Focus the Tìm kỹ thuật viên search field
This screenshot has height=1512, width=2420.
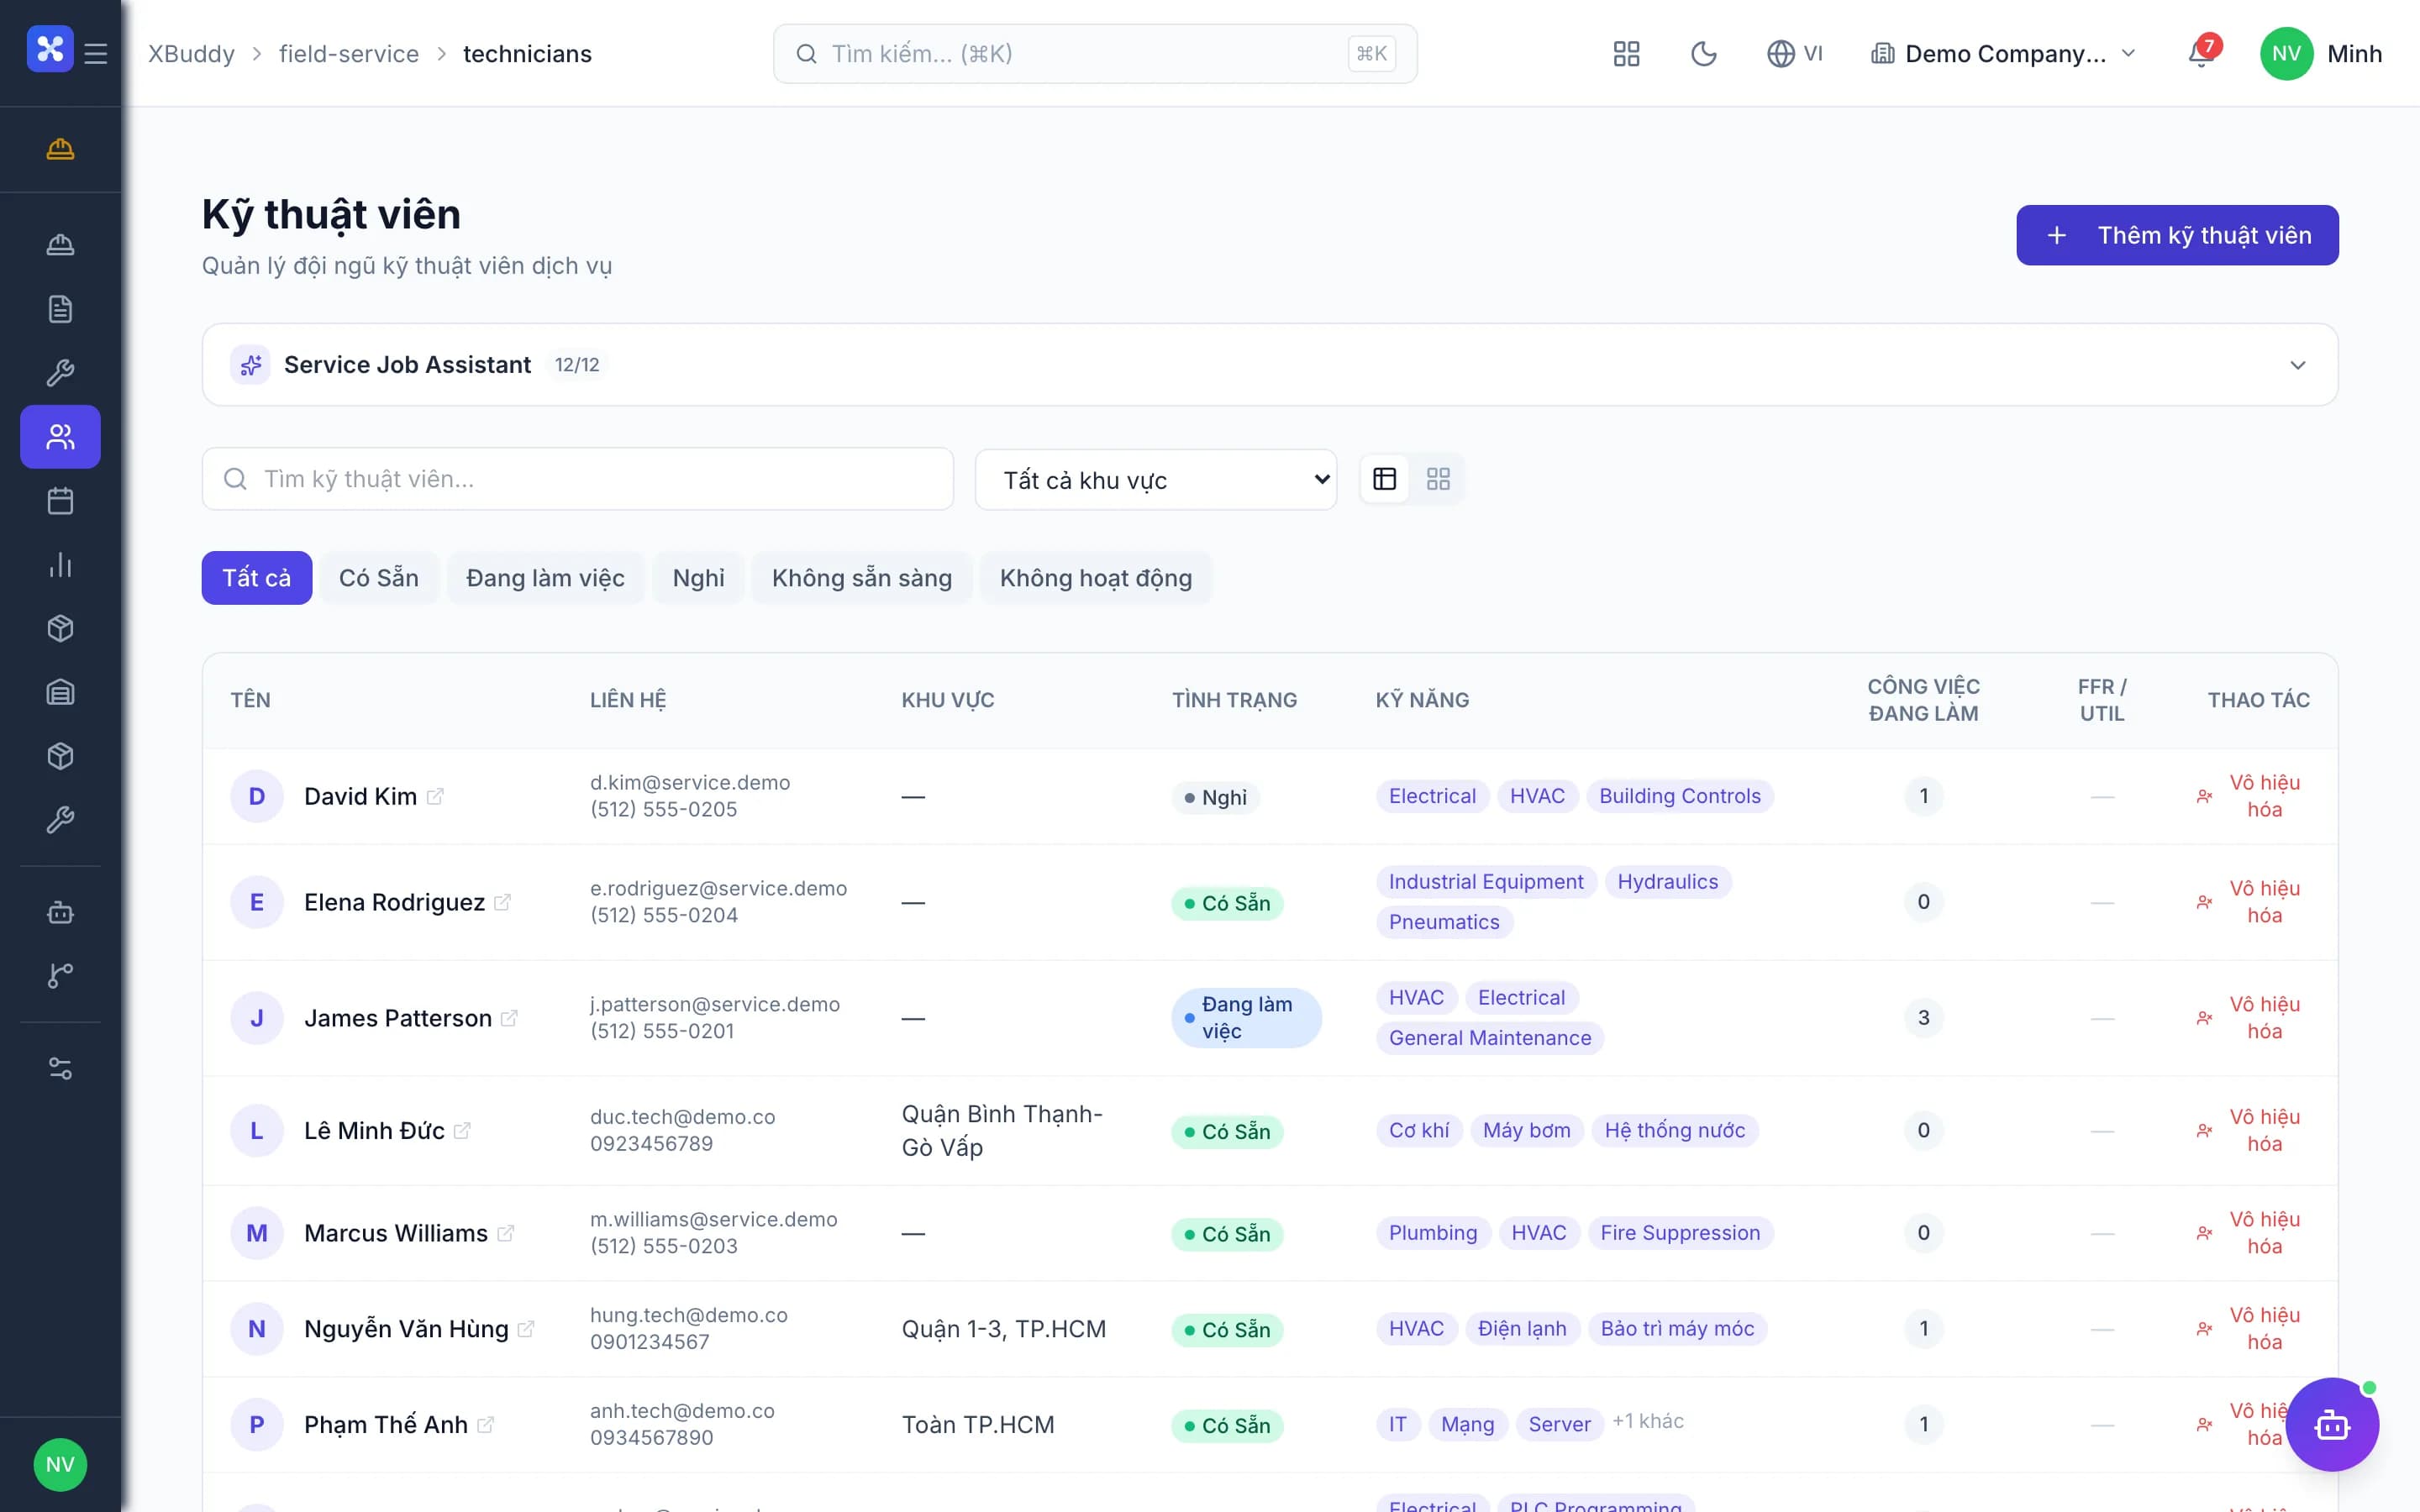pyautogui.click(x=578, y=479)
